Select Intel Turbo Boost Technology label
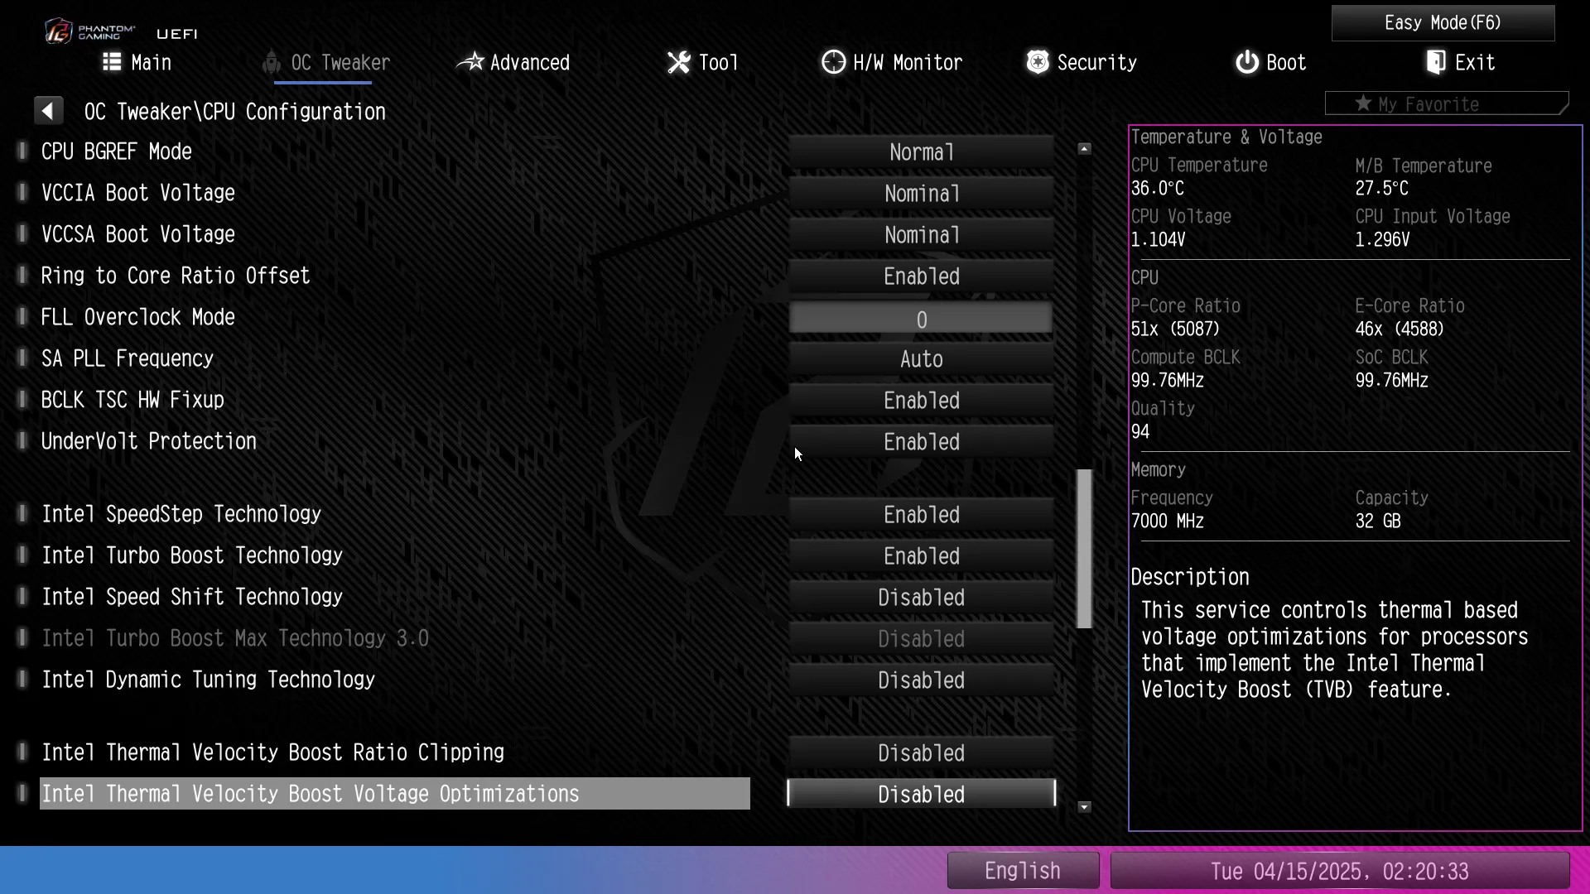Image resolution: width=1590 pixels, height=894 pixels. (192, 555)
